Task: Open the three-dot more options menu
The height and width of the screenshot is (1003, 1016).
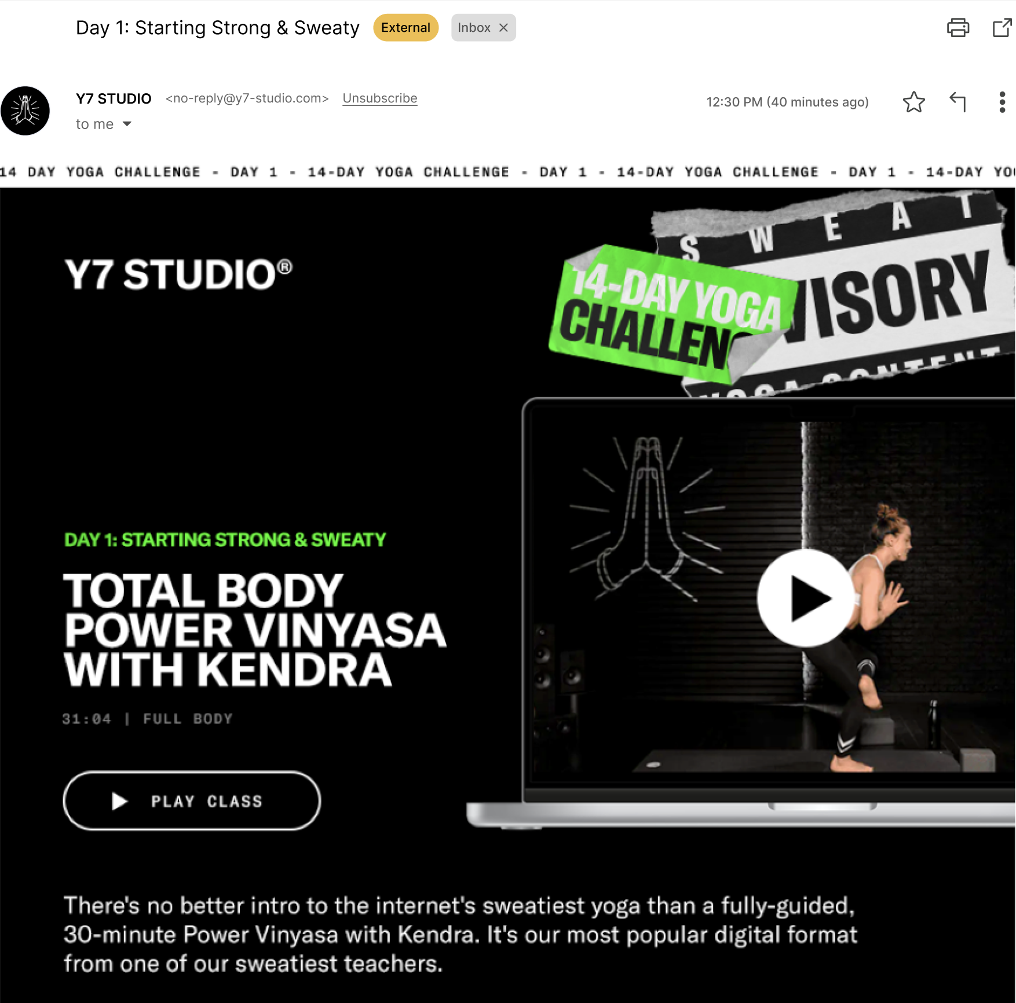Action: [1002, 102]
